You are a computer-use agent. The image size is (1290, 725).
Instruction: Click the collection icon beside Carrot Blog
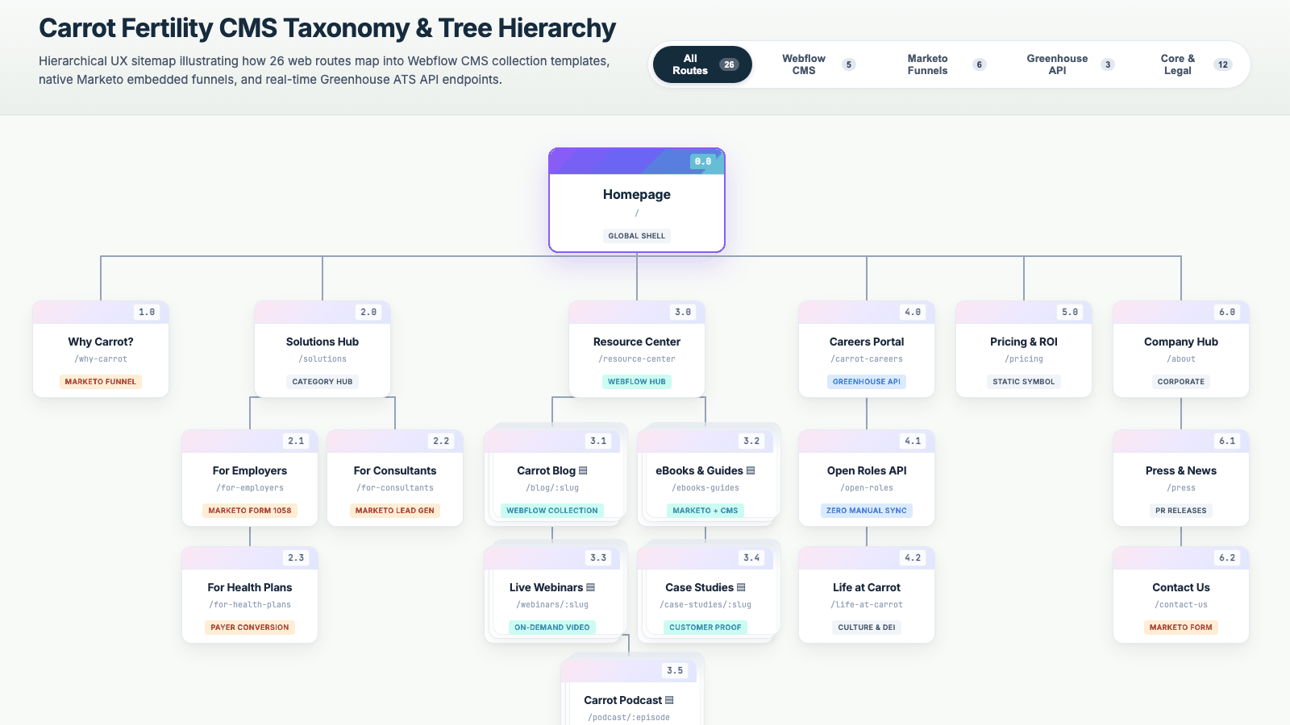(x=583, y=470)
